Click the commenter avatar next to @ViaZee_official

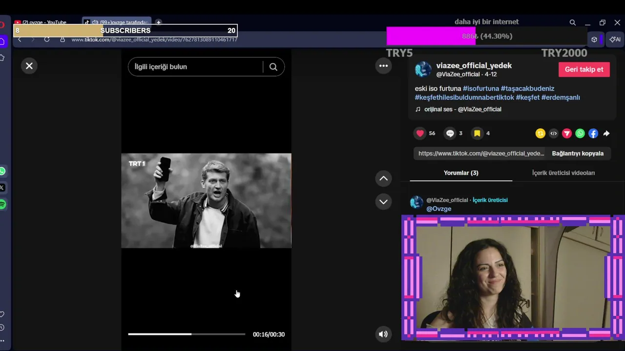pos(417,202)
